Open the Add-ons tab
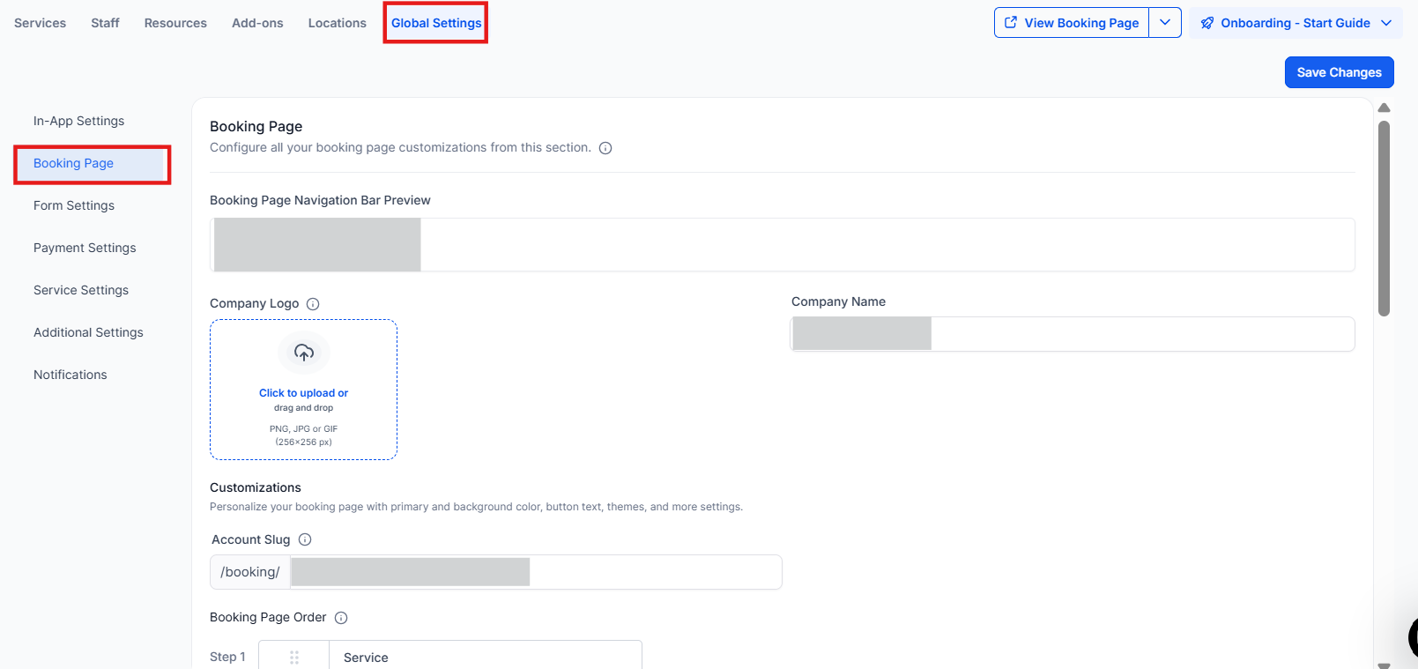The height and width of the screenshot is (669, 1418). click(x=257, y=23)
